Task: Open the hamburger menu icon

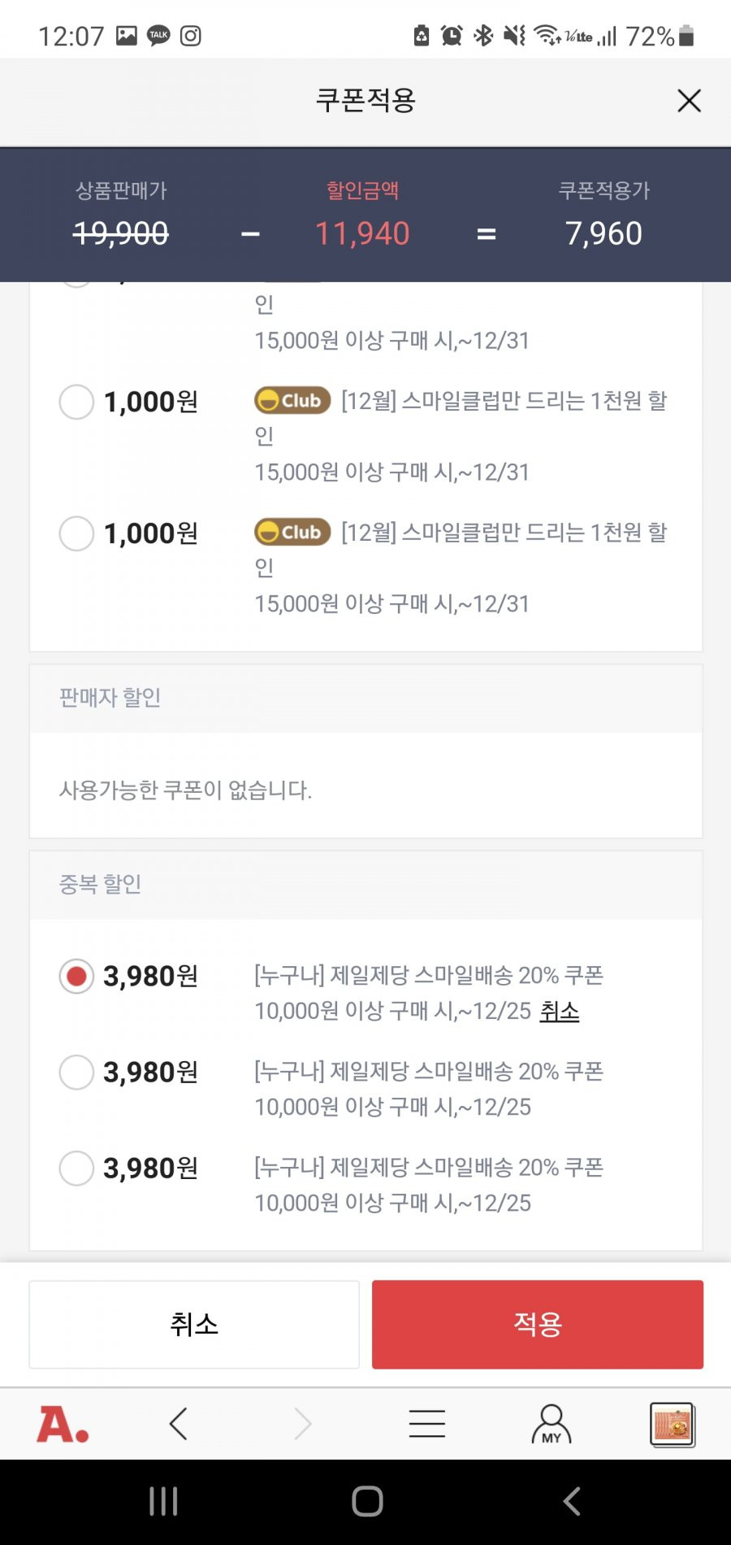Action: (x=427, y=1424)
